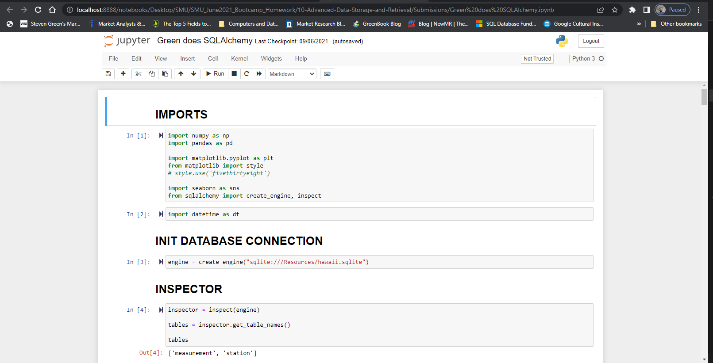Cut selected cells with the scissors icon
Screen dimensions: 713x363
point(138,74)
